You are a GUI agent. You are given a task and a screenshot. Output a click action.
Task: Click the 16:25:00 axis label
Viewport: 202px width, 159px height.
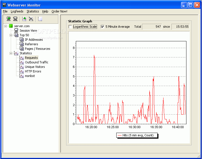pos(113,127)
